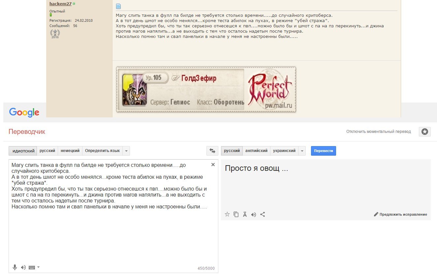Viewport: 437px width, 277px height.
Task: Save translation with star icon under result
Action: point(227,214)
